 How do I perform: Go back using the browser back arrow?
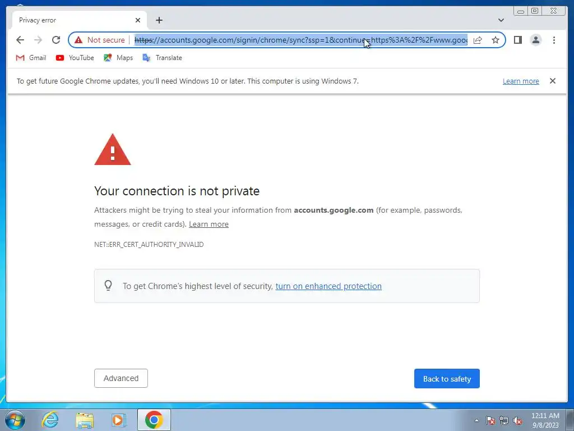(20, 40)
